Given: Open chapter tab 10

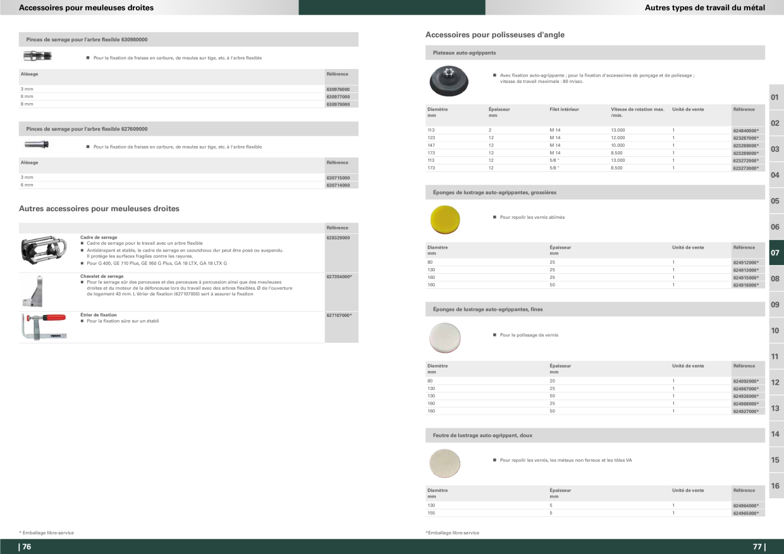Looking at the screenshot, I should point(775,331).
